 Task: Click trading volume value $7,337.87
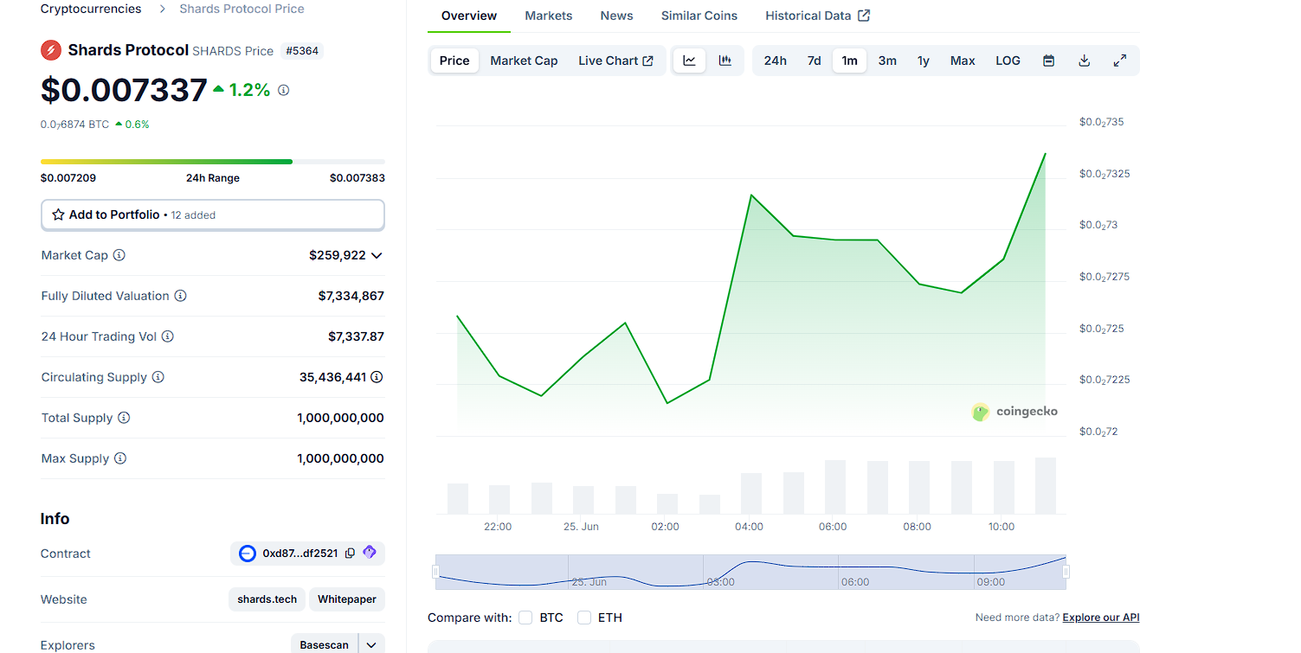356,336
